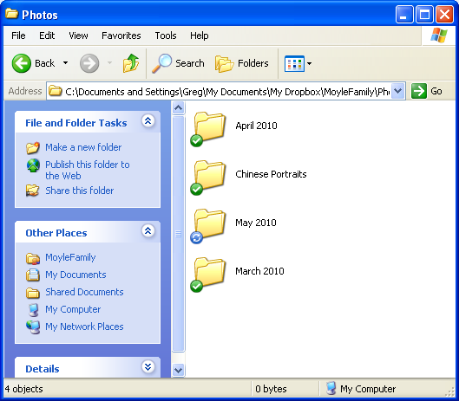Image resolution: width=459 pixels, height=401 pixels.
Task: Click the File and Folder Tasks heading
Action: coord(76,123)
